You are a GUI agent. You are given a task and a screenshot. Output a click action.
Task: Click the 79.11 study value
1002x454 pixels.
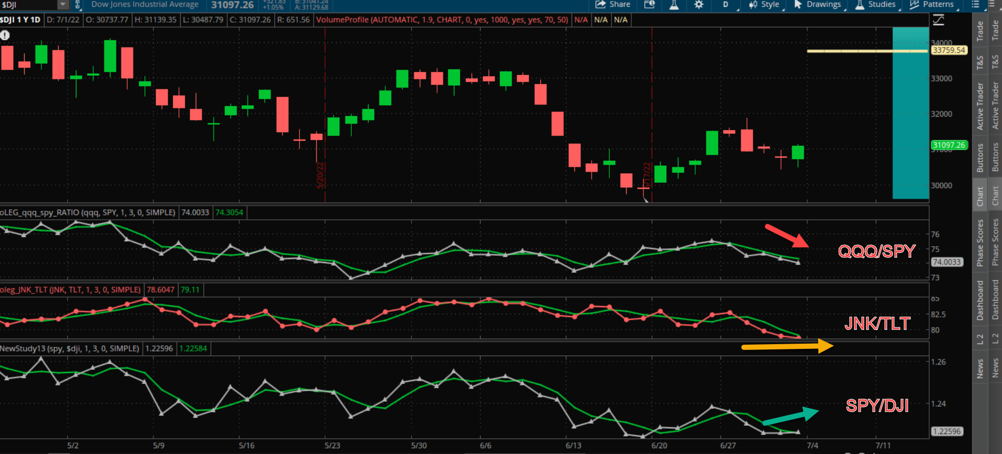[190, 290]
